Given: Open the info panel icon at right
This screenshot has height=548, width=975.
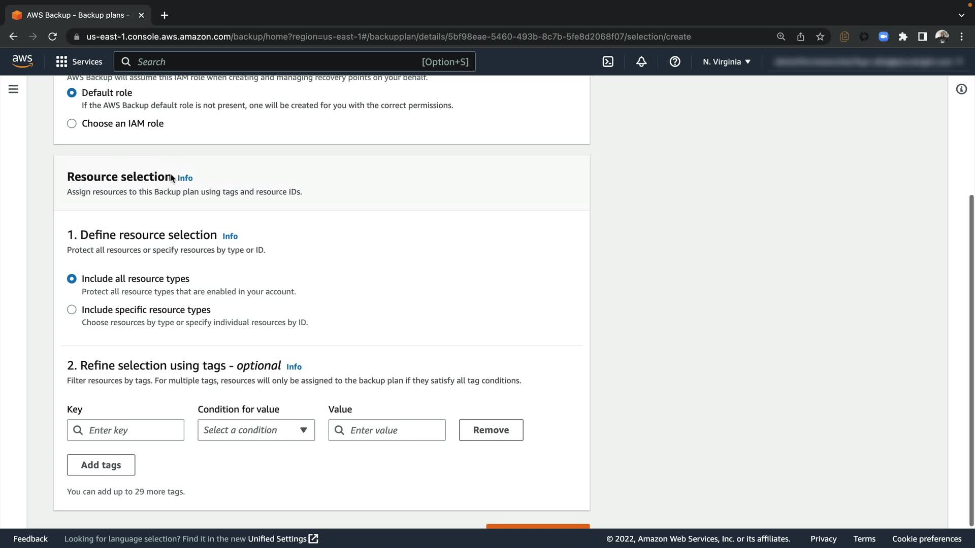Looking at the screenshot, I should click(961, 89).
